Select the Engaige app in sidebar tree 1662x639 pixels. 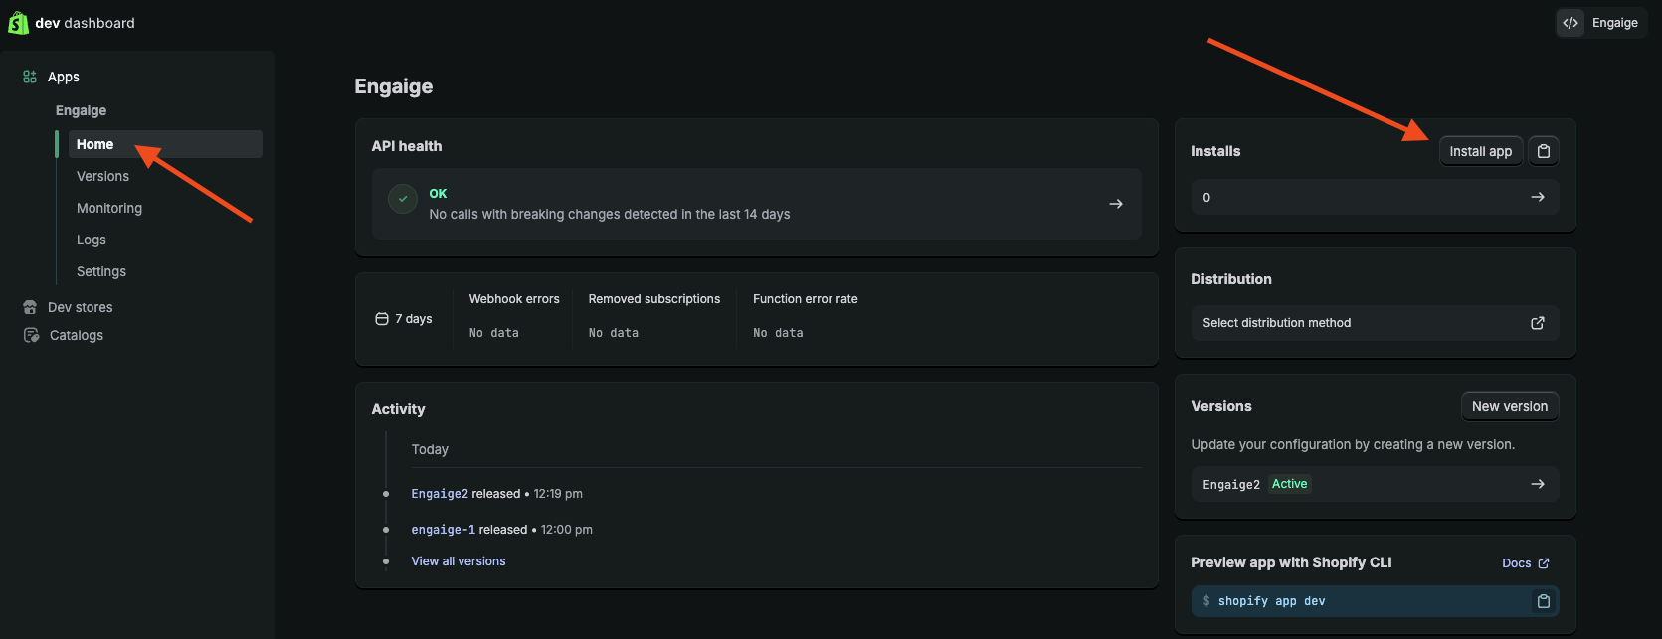point(81,110)
